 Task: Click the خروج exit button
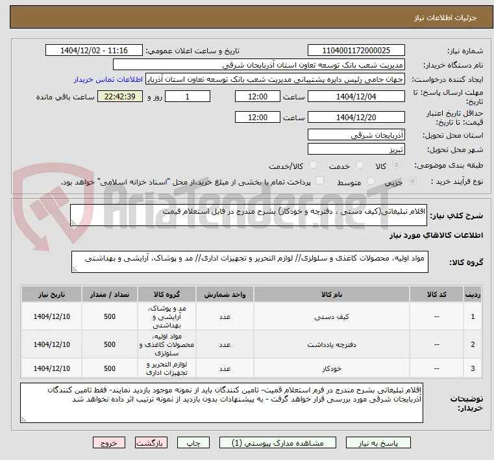click(x=108, y=443)
